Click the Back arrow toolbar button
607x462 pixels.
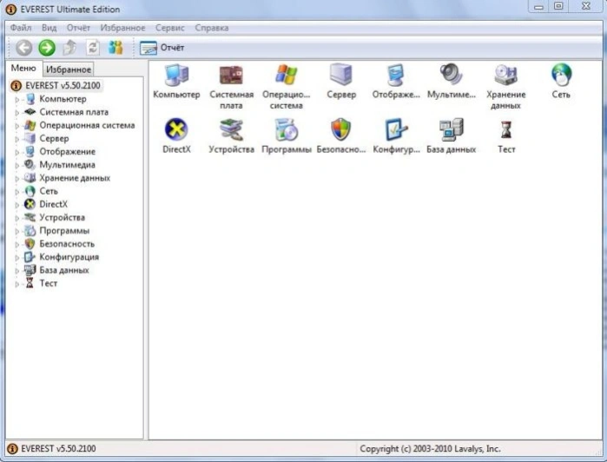[23, 48]
